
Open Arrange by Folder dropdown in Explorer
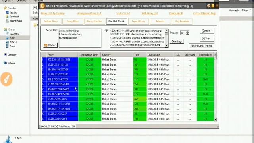tap(246, 10)
